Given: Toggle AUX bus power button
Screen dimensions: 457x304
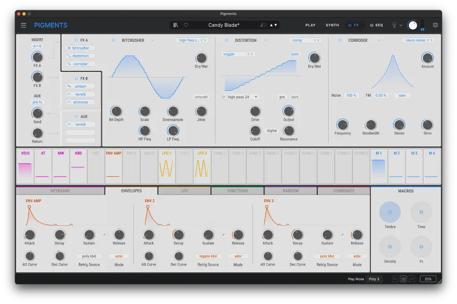Looking at the screenshot, I should coord(76,117).
